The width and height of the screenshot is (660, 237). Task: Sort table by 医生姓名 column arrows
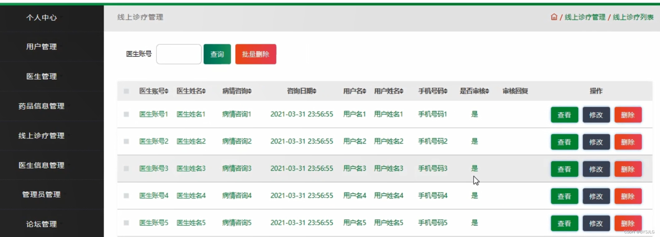coord(204,91)
